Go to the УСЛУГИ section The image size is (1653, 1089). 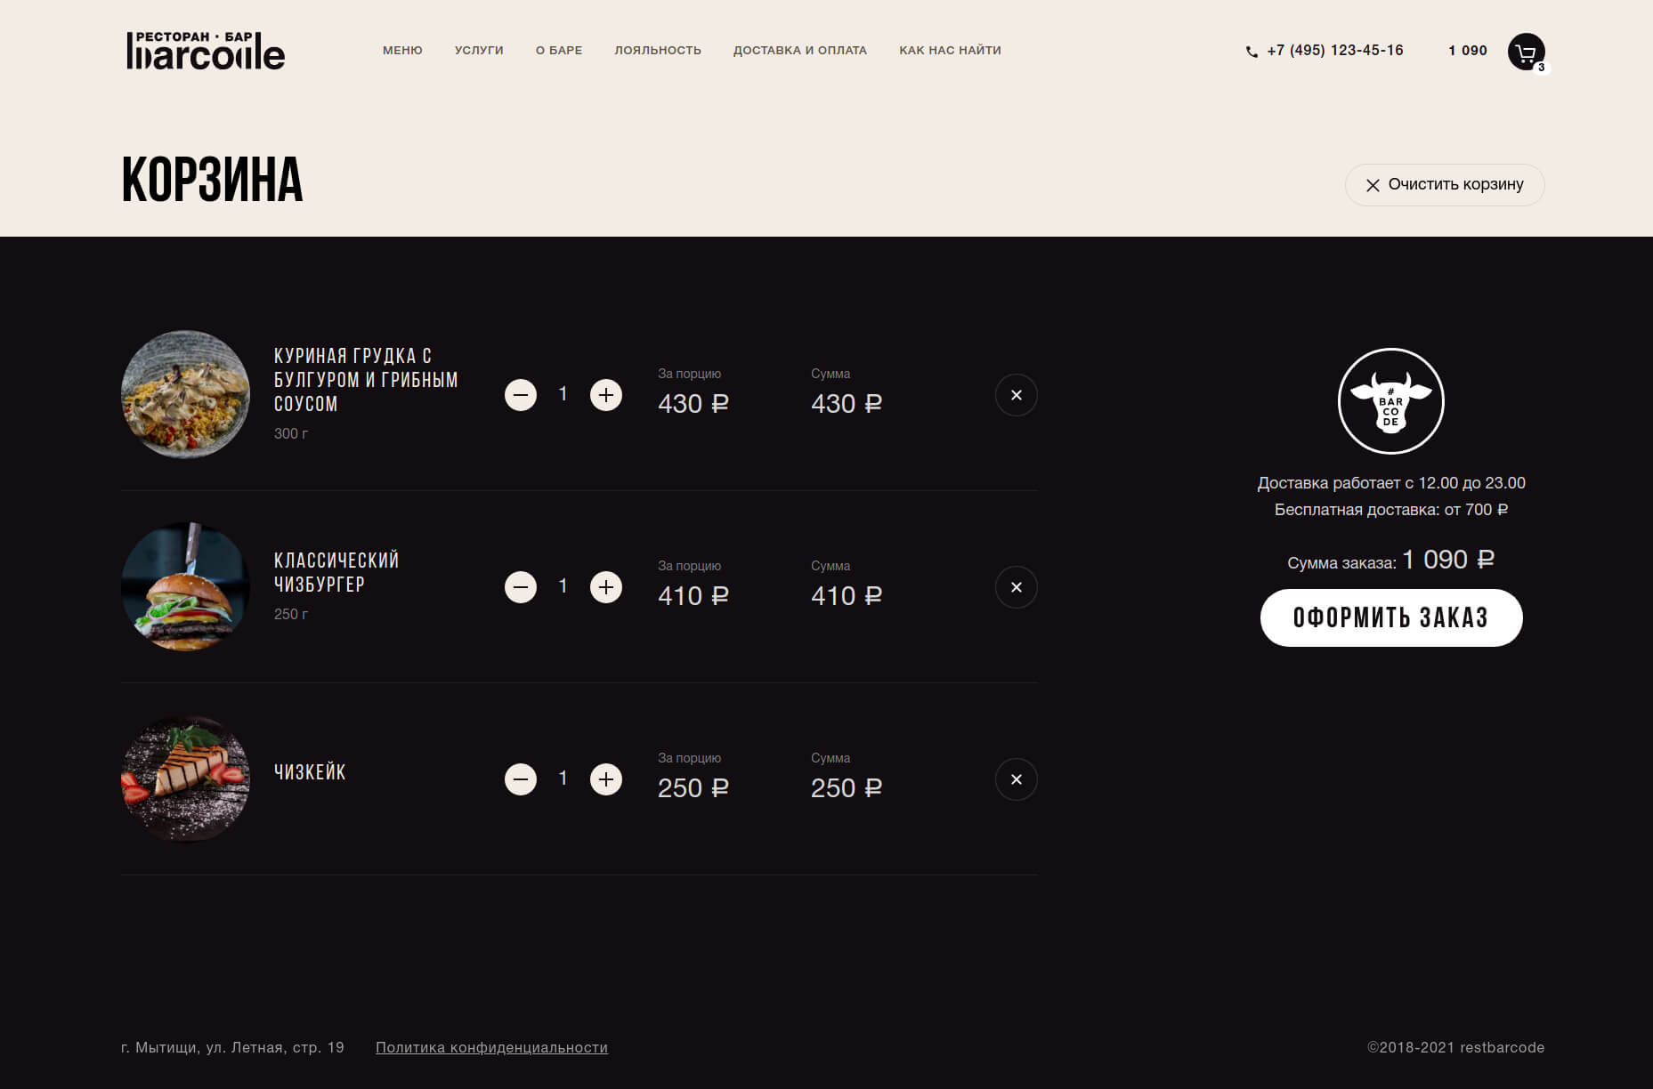click(x=479, y=51)
